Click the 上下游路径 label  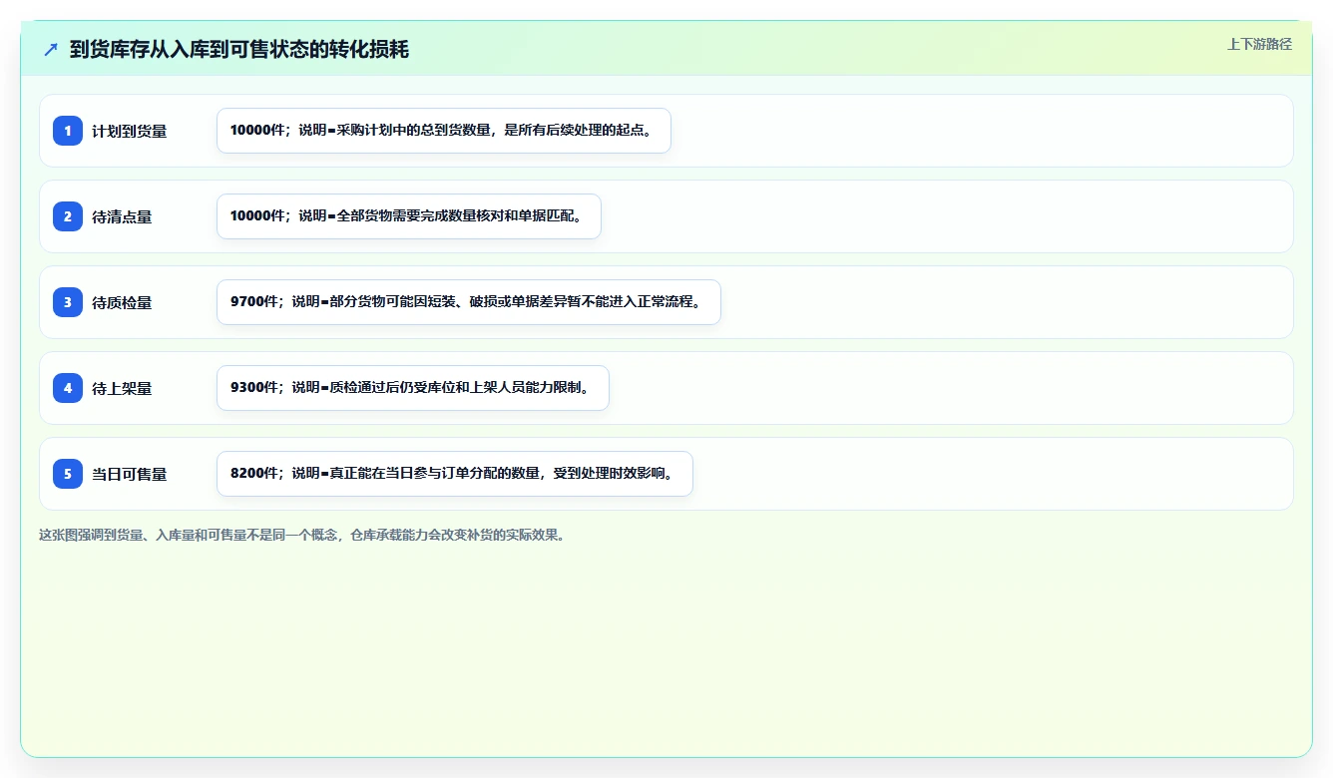pos(1259,44)
